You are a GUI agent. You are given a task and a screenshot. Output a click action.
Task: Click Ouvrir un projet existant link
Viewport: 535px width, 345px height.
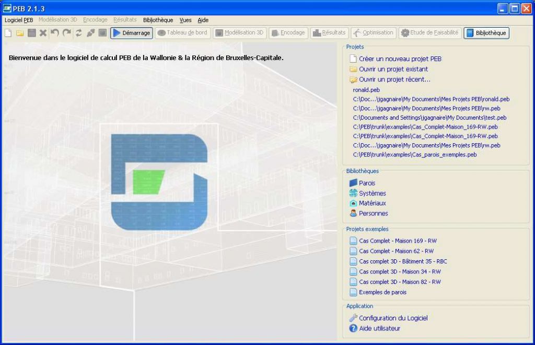[x=393, y=69]
